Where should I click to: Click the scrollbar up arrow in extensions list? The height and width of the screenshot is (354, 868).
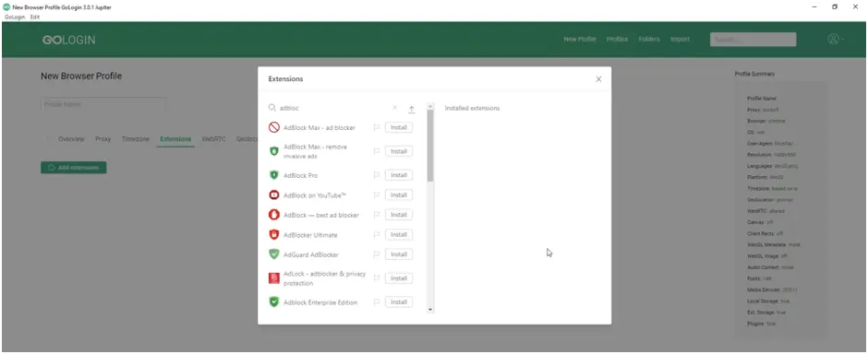[430, 106]
